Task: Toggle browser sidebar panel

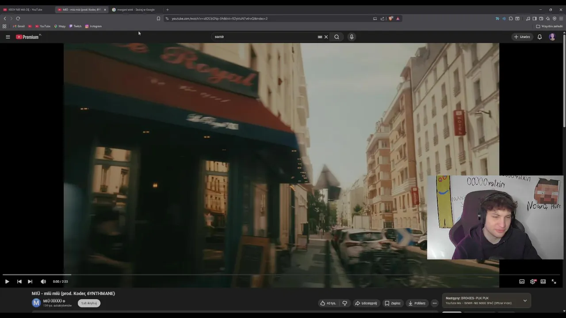Action: 534,19
